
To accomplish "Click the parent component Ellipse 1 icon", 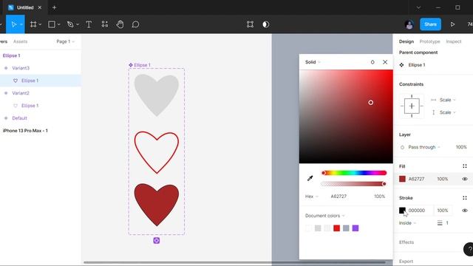I will [401, 65].
